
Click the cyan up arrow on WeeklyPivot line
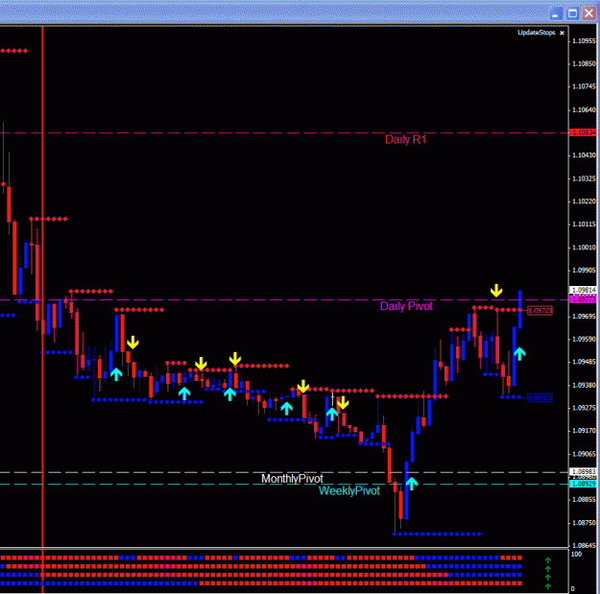pos(411,484)
